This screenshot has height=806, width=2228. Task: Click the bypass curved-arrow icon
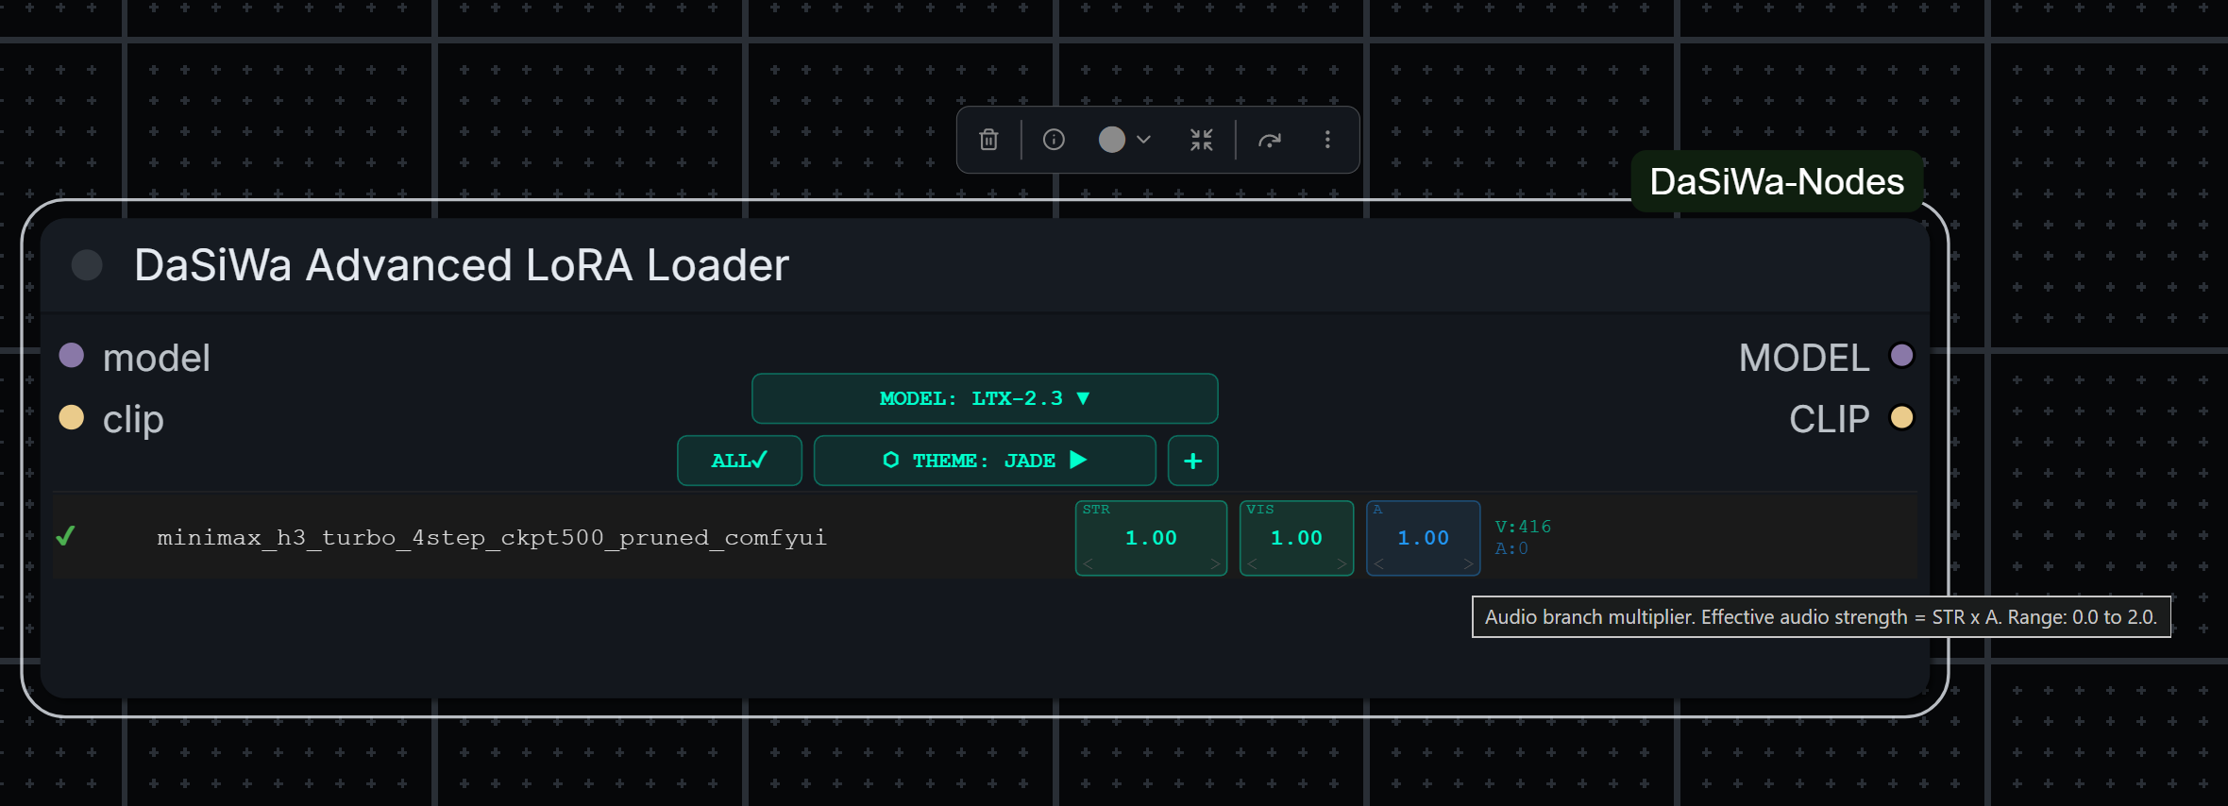(x=1270, y=140)
